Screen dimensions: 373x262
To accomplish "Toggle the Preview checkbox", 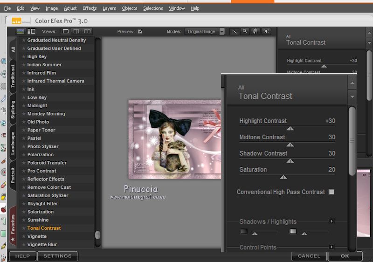I will [x=140, y=31].
